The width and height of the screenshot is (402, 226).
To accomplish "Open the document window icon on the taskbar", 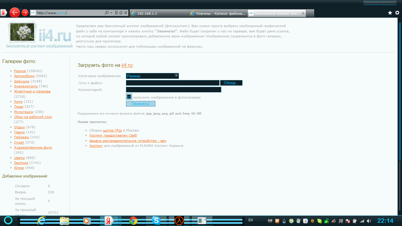I will [202, 221].
